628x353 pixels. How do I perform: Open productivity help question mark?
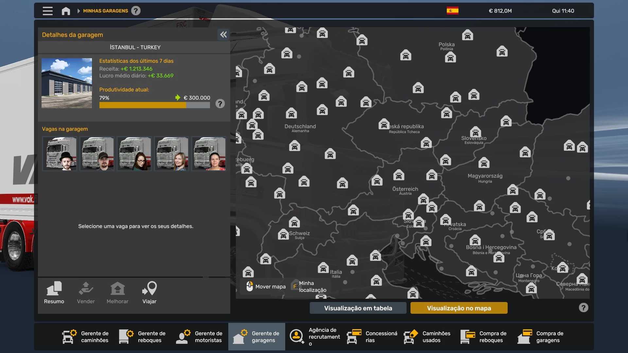[x=220, y=104]
